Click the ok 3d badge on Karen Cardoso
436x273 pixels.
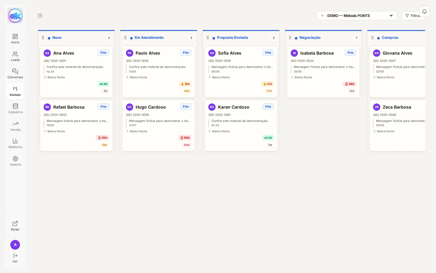tap(268, 138)
